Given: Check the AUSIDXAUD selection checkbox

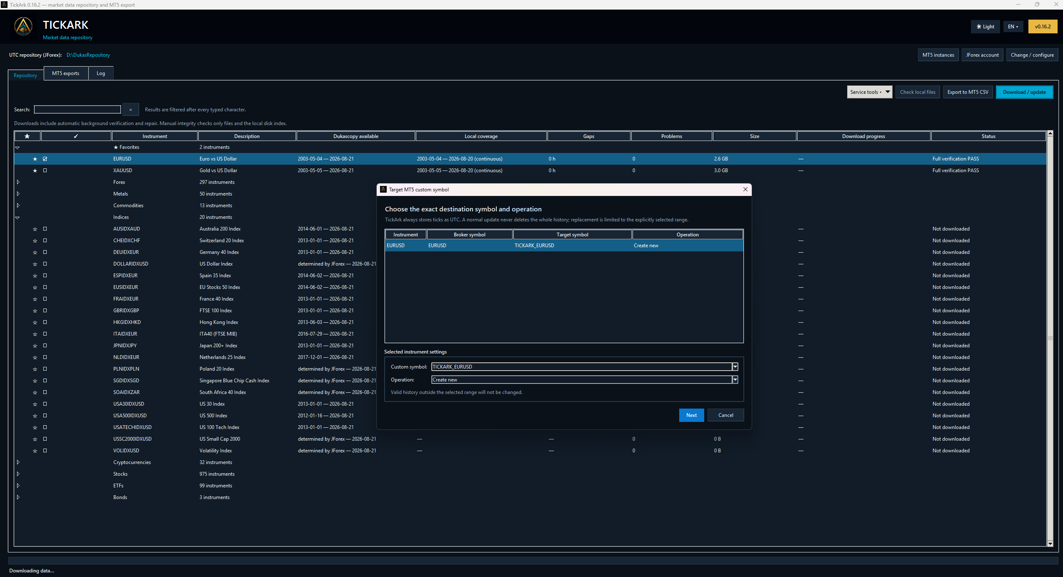Looking at the screenshot, I should click(45, 229).
